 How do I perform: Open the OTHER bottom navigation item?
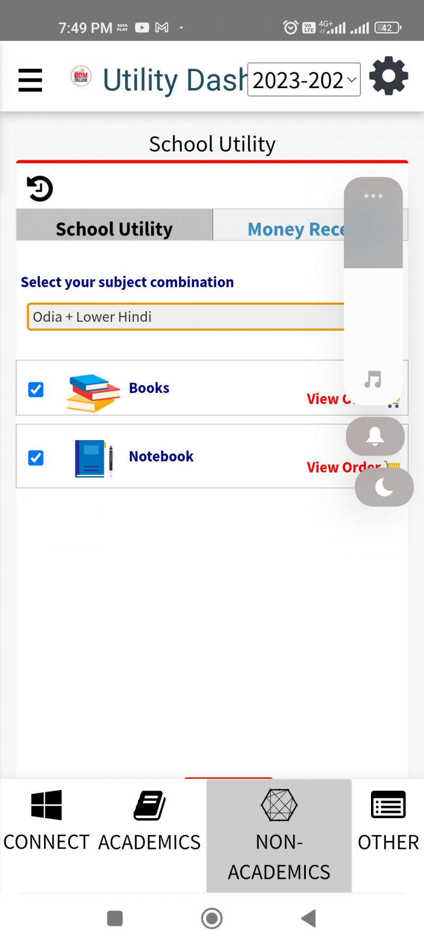pos(388,821)
